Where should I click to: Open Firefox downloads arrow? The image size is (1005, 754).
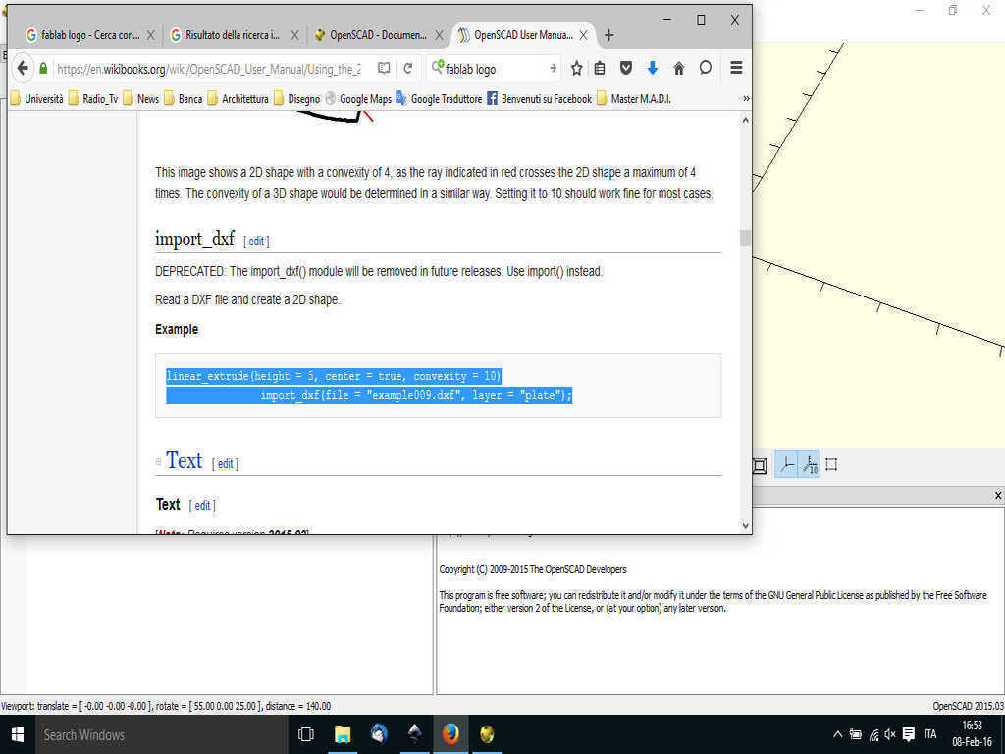click(x=653, y=68)
